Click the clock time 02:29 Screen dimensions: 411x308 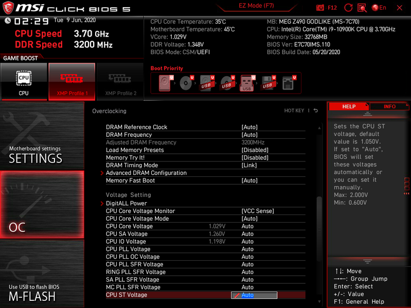coord(31,21)
